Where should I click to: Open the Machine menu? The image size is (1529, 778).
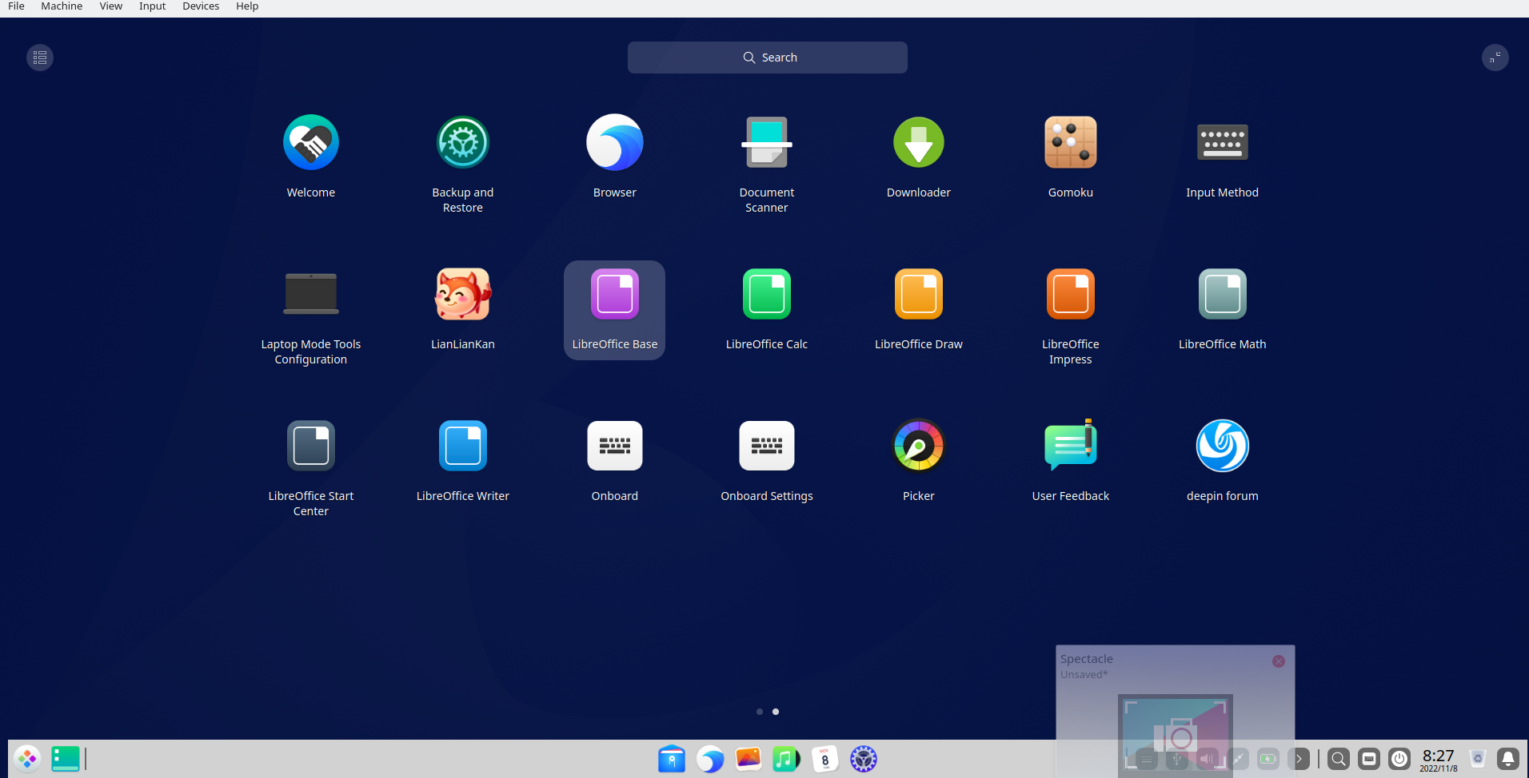[62, 6]
